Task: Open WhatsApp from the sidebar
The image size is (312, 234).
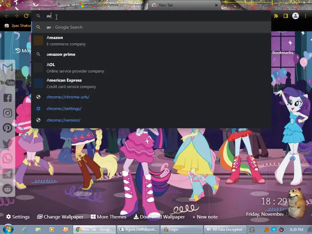Action: coord(8,158)
